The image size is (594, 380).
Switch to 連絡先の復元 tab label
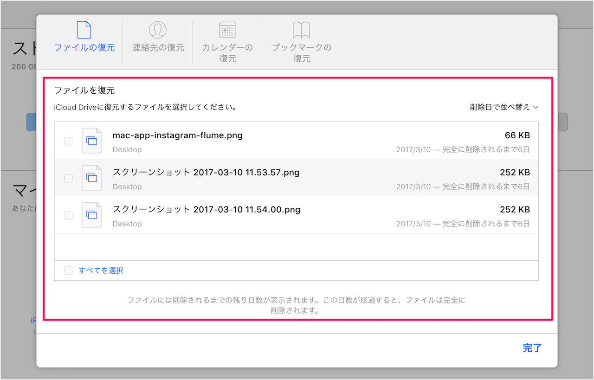point(158,48)
